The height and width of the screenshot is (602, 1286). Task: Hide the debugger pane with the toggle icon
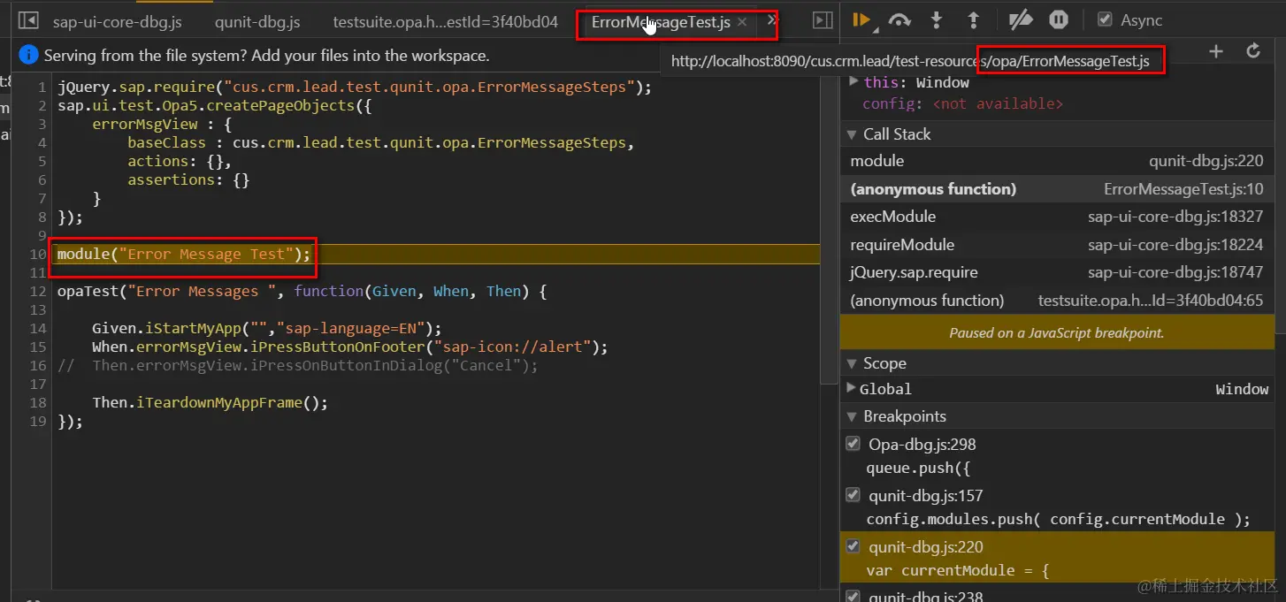(x=823, y=20)
